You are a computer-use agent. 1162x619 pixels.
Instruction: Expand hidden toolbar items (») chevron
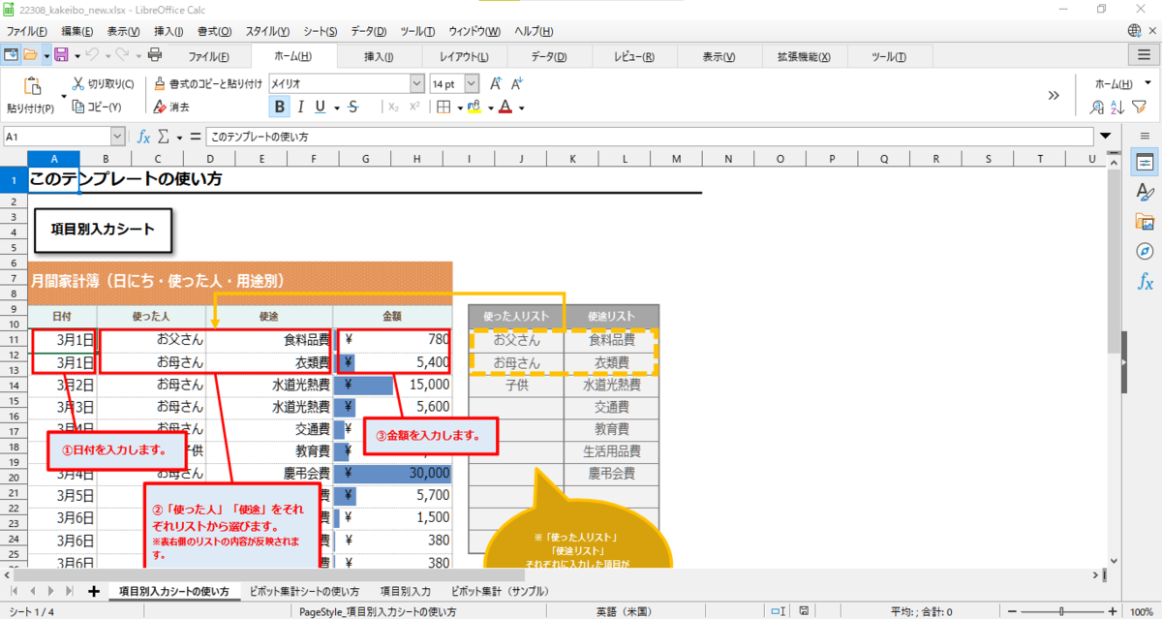coord(1054,95)
